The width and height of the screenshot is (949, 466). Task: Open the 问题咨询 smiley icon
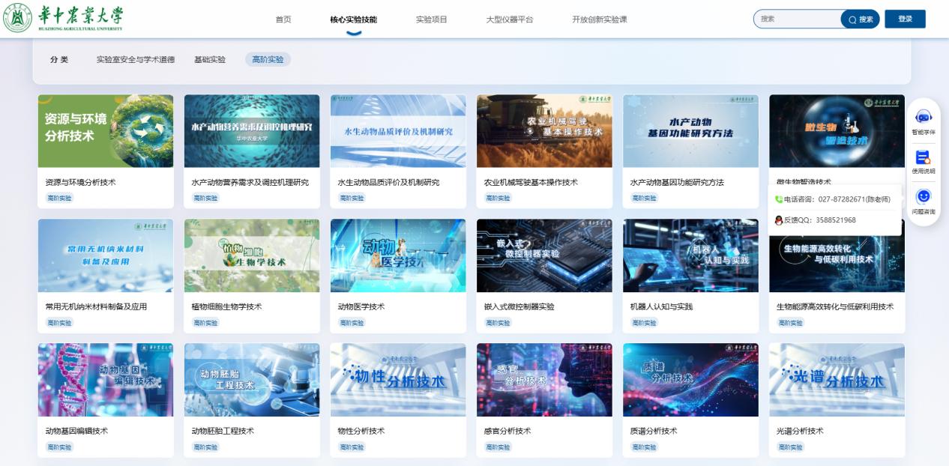click(923, 197)
